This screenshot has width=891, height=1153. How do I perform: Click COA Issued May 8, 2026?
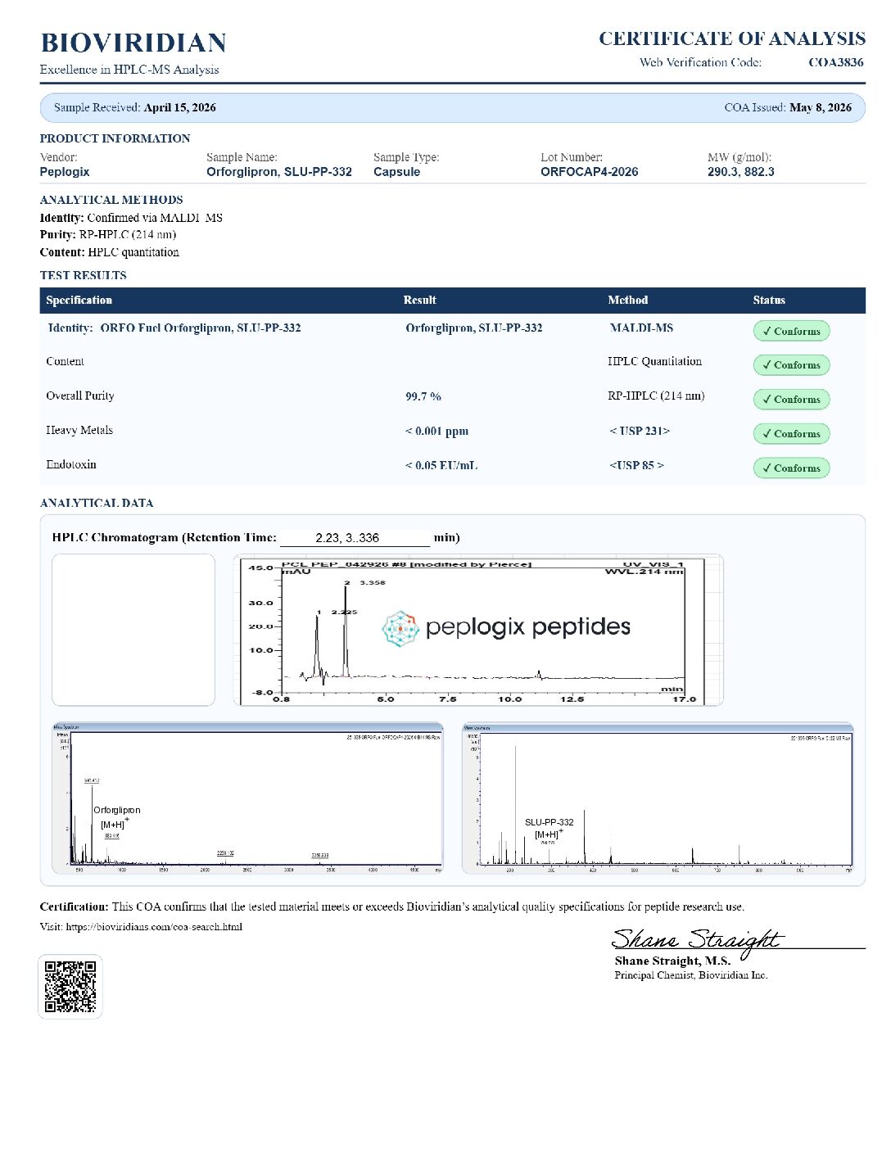[788, 107]
